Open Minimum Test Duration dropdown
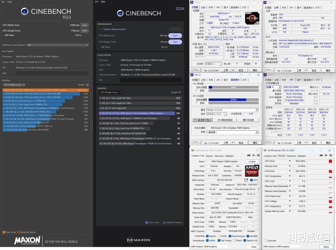 point(57,45)
